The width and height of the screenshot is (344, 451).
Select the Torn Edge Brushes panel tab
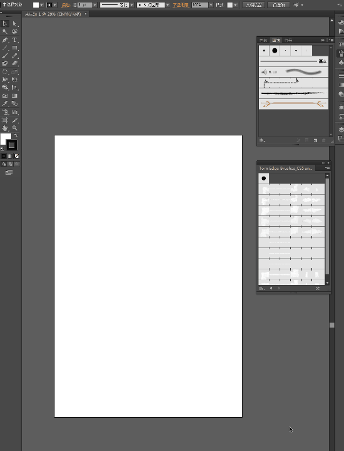pos(285,168)
